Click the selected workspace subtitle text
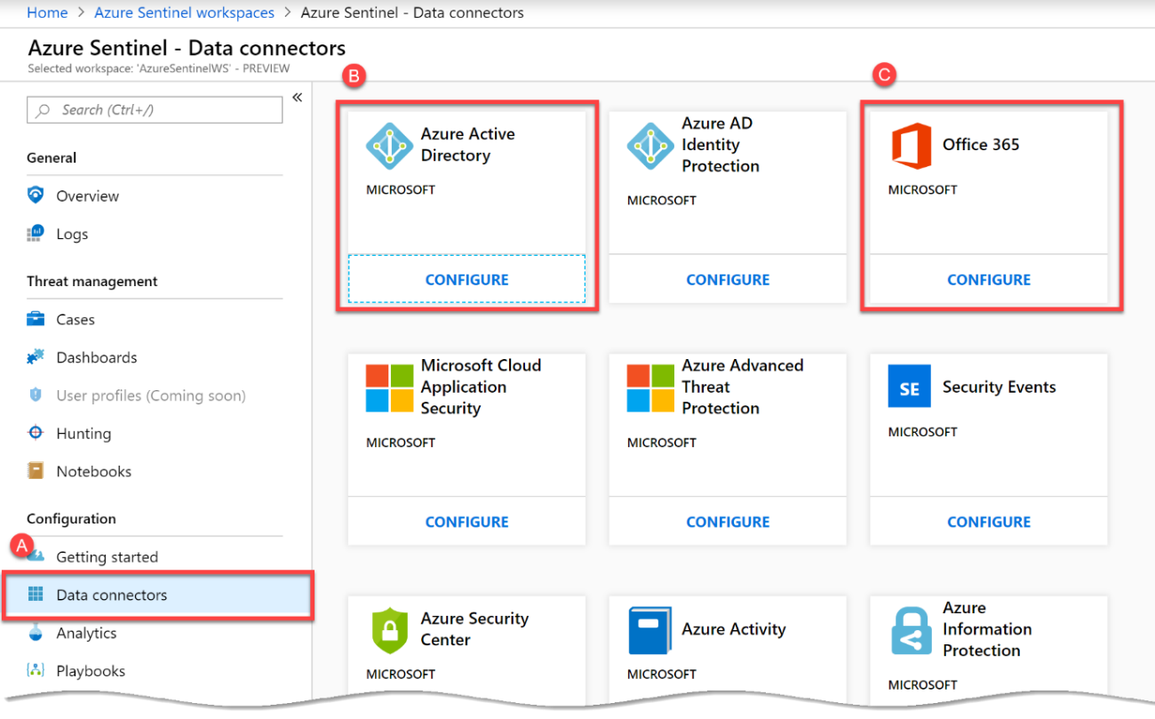Screen dimensions: 1155x719 click(159, 68)
